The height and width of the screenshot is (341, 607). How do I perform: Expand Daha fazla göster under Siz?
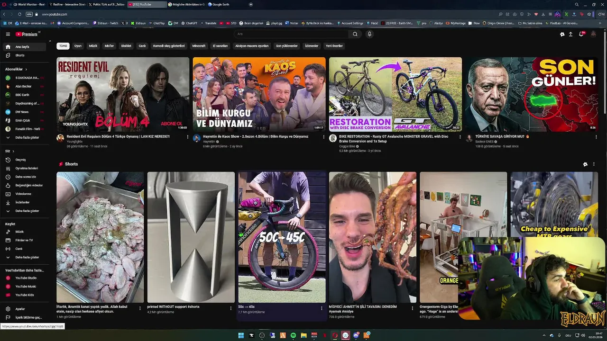25,211
